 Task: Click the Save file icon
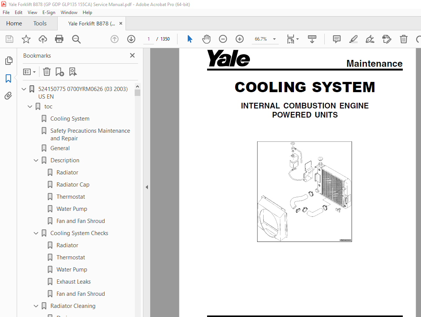[9, 39]
